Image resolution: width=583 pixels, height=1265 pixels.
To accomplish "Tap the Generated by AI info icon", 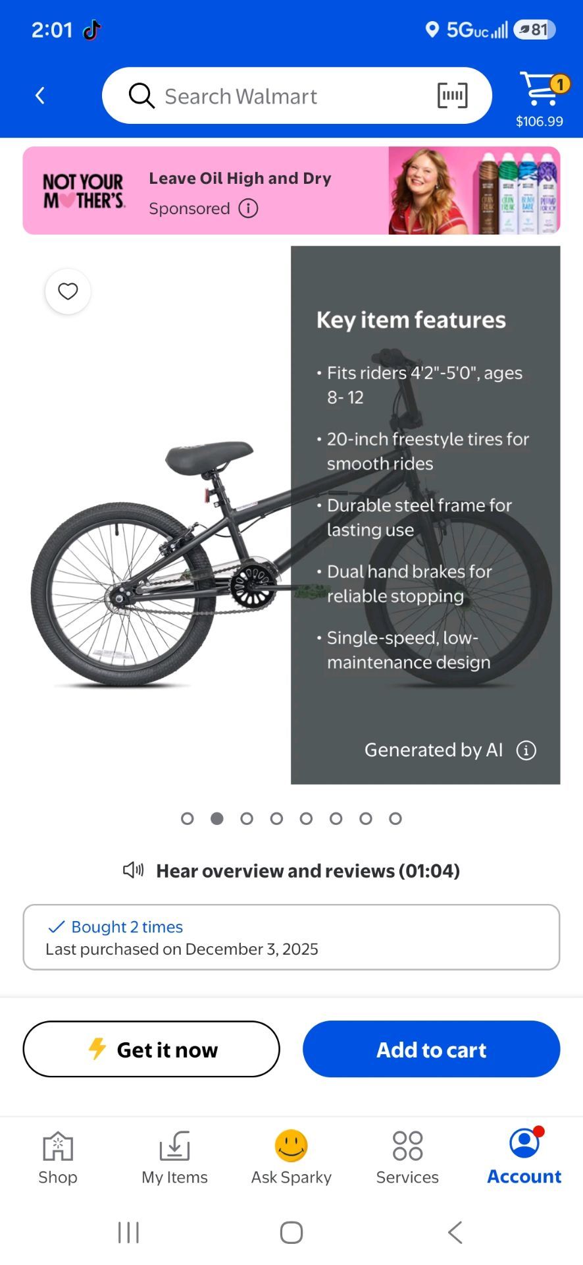I will click(526, 750).
